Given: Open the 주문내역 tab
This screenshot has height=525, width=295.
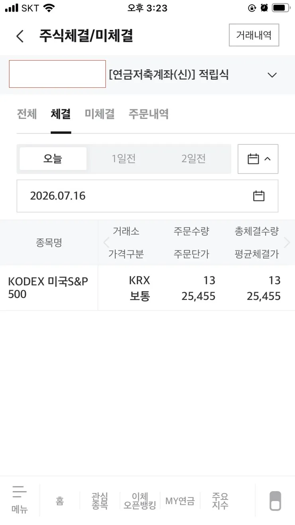Looking at the screenshot, I should click(148, 114).
